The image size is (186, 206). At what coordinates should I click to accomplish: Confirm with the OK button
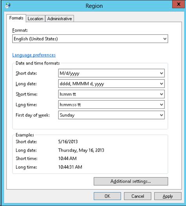click(x=107, y=196)
